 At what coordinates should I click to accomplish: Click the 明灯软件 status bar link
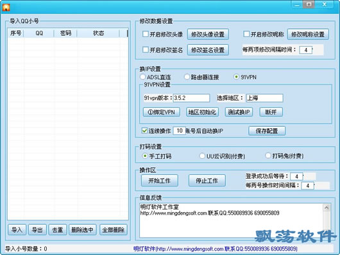tap(216, 249)
